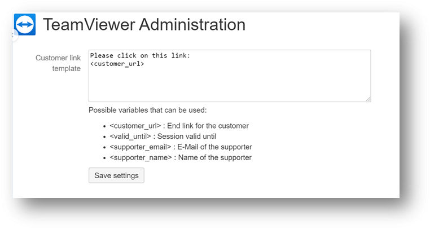Select the <supporter_email> variable in the list

pos(141,147)
